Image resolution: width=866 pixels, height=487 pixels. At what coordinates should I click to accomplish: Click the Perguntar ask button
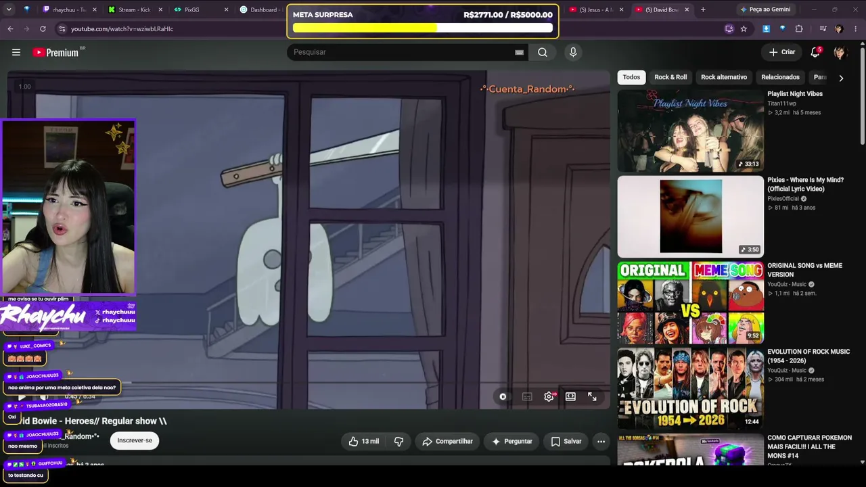[511, 441]
